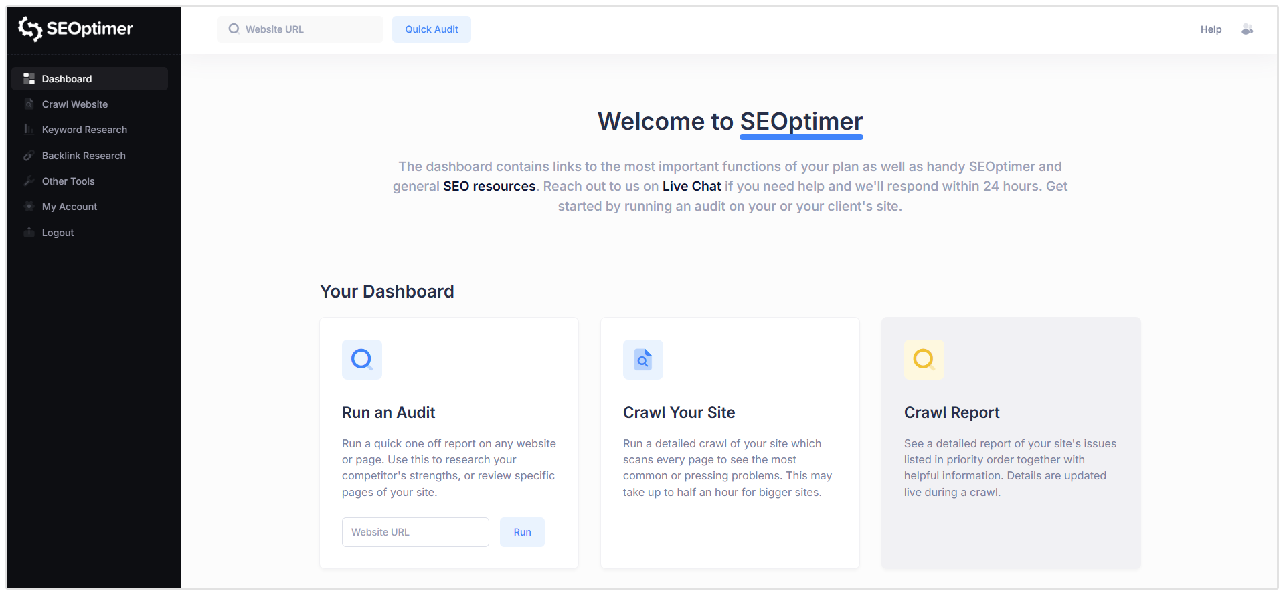Click the wrench icon beside Other Tools
The width and height of the screenshot is (1285, 595).
[29, 181]
